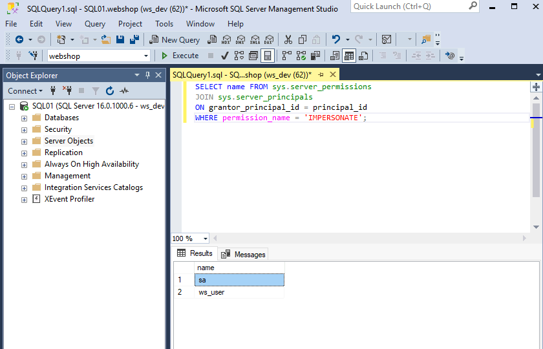Include client statistics
This screenshot has width=543, height=349.
(x=315, y=56)
